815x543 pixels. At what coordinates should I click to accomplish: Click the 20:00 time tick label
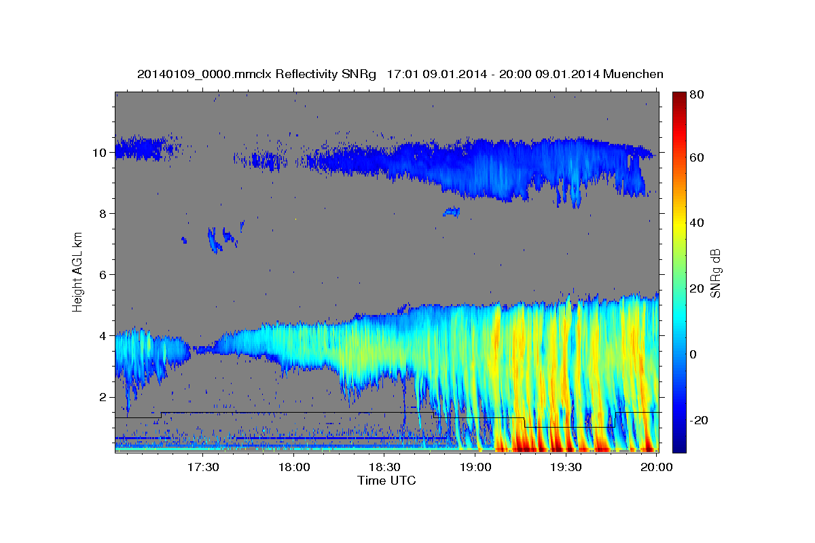657,467
